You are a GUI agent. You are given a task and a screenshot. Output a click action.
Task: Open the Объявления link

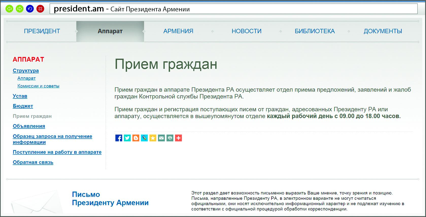click(x=29, y=126)
